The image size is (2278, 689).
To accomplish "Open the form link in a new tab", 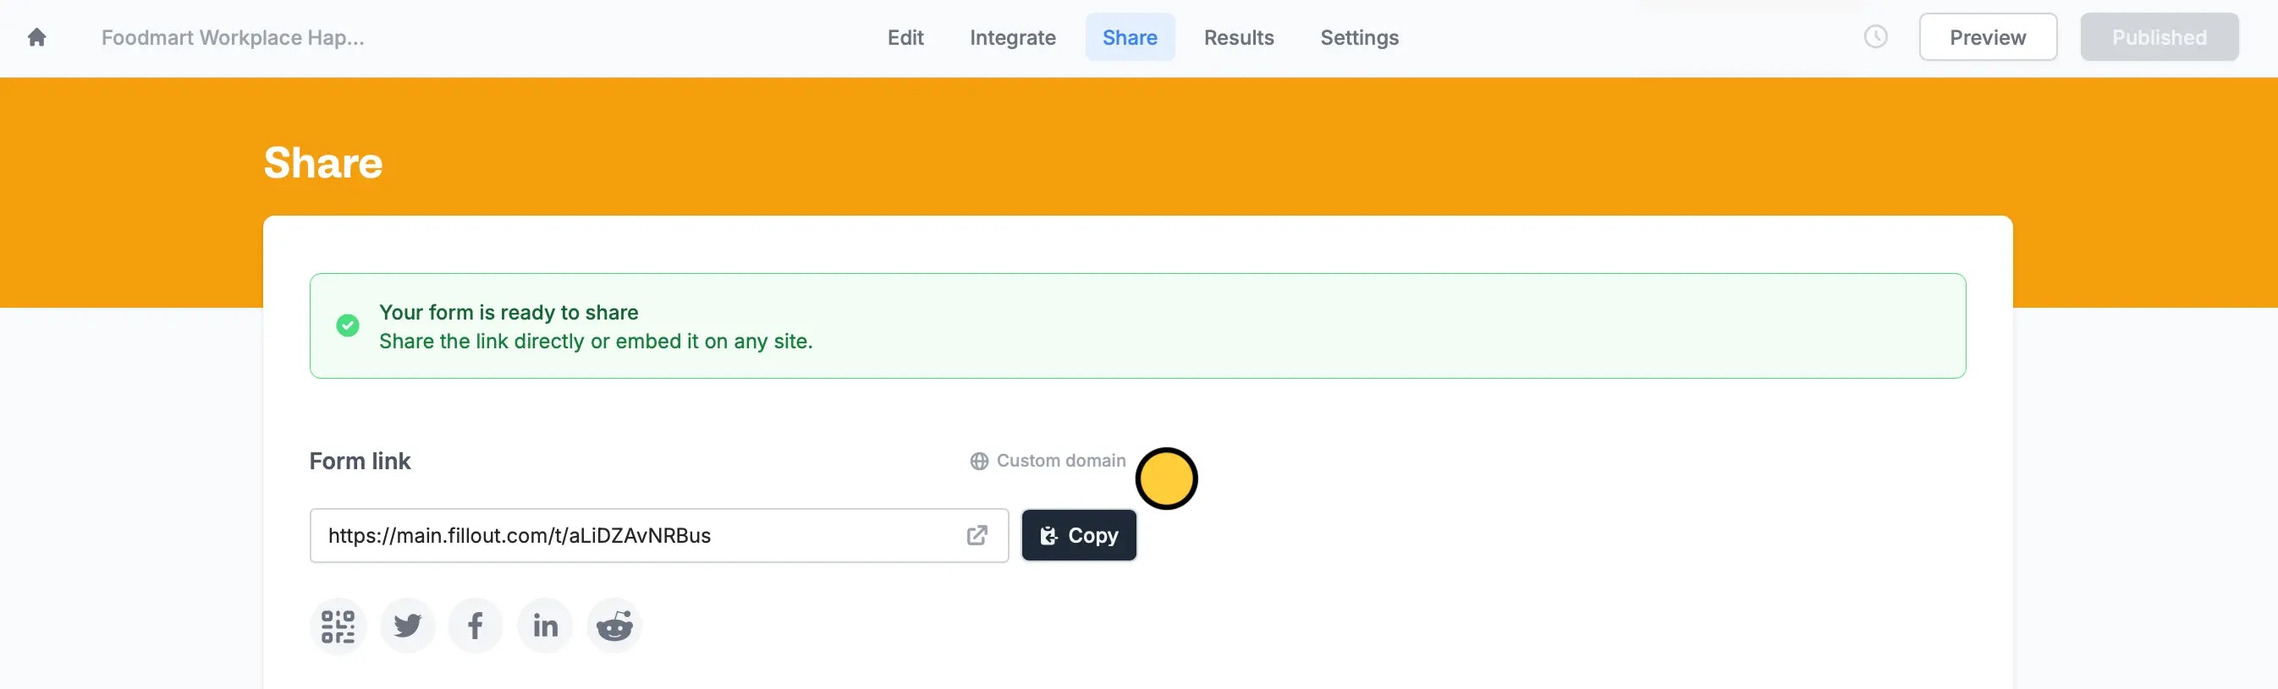I will (977, 535).
